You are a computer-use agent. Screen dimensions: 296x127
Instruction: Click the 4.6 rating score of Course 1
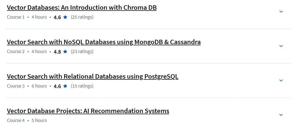[x=57, y=17]
